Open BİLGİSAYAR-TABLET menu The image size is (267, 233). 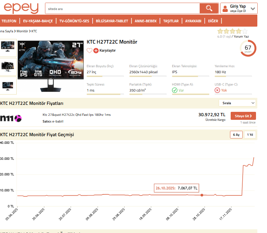coord(112,21)
